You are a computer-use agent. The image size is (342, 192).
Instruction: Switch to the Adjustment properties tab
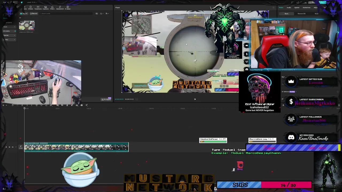[316, 7]
